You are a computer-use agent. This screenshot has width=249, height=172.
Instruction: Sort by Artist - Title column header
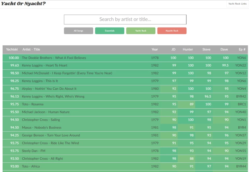point(31,49)
